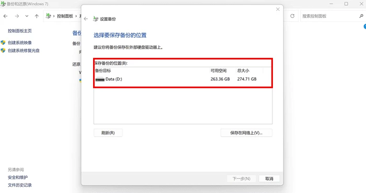Click shield icon beside 创建系统修复光盘
Image resolution: width=366 pixels, height=193 pixels.
(3, 51)
